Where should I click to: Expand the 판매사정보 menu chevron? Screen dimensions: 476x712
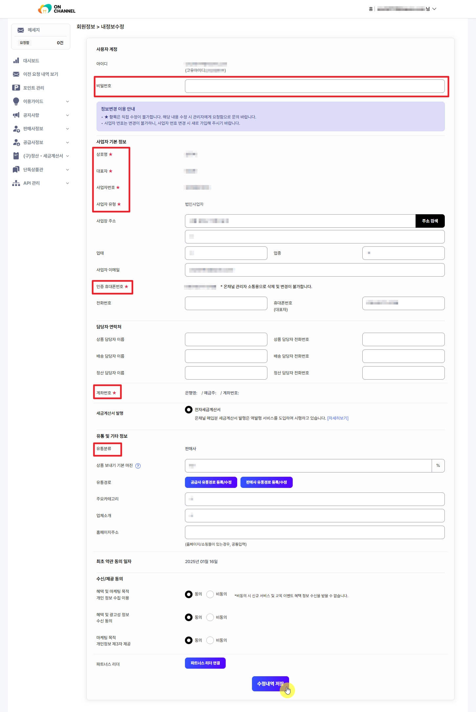67,129
